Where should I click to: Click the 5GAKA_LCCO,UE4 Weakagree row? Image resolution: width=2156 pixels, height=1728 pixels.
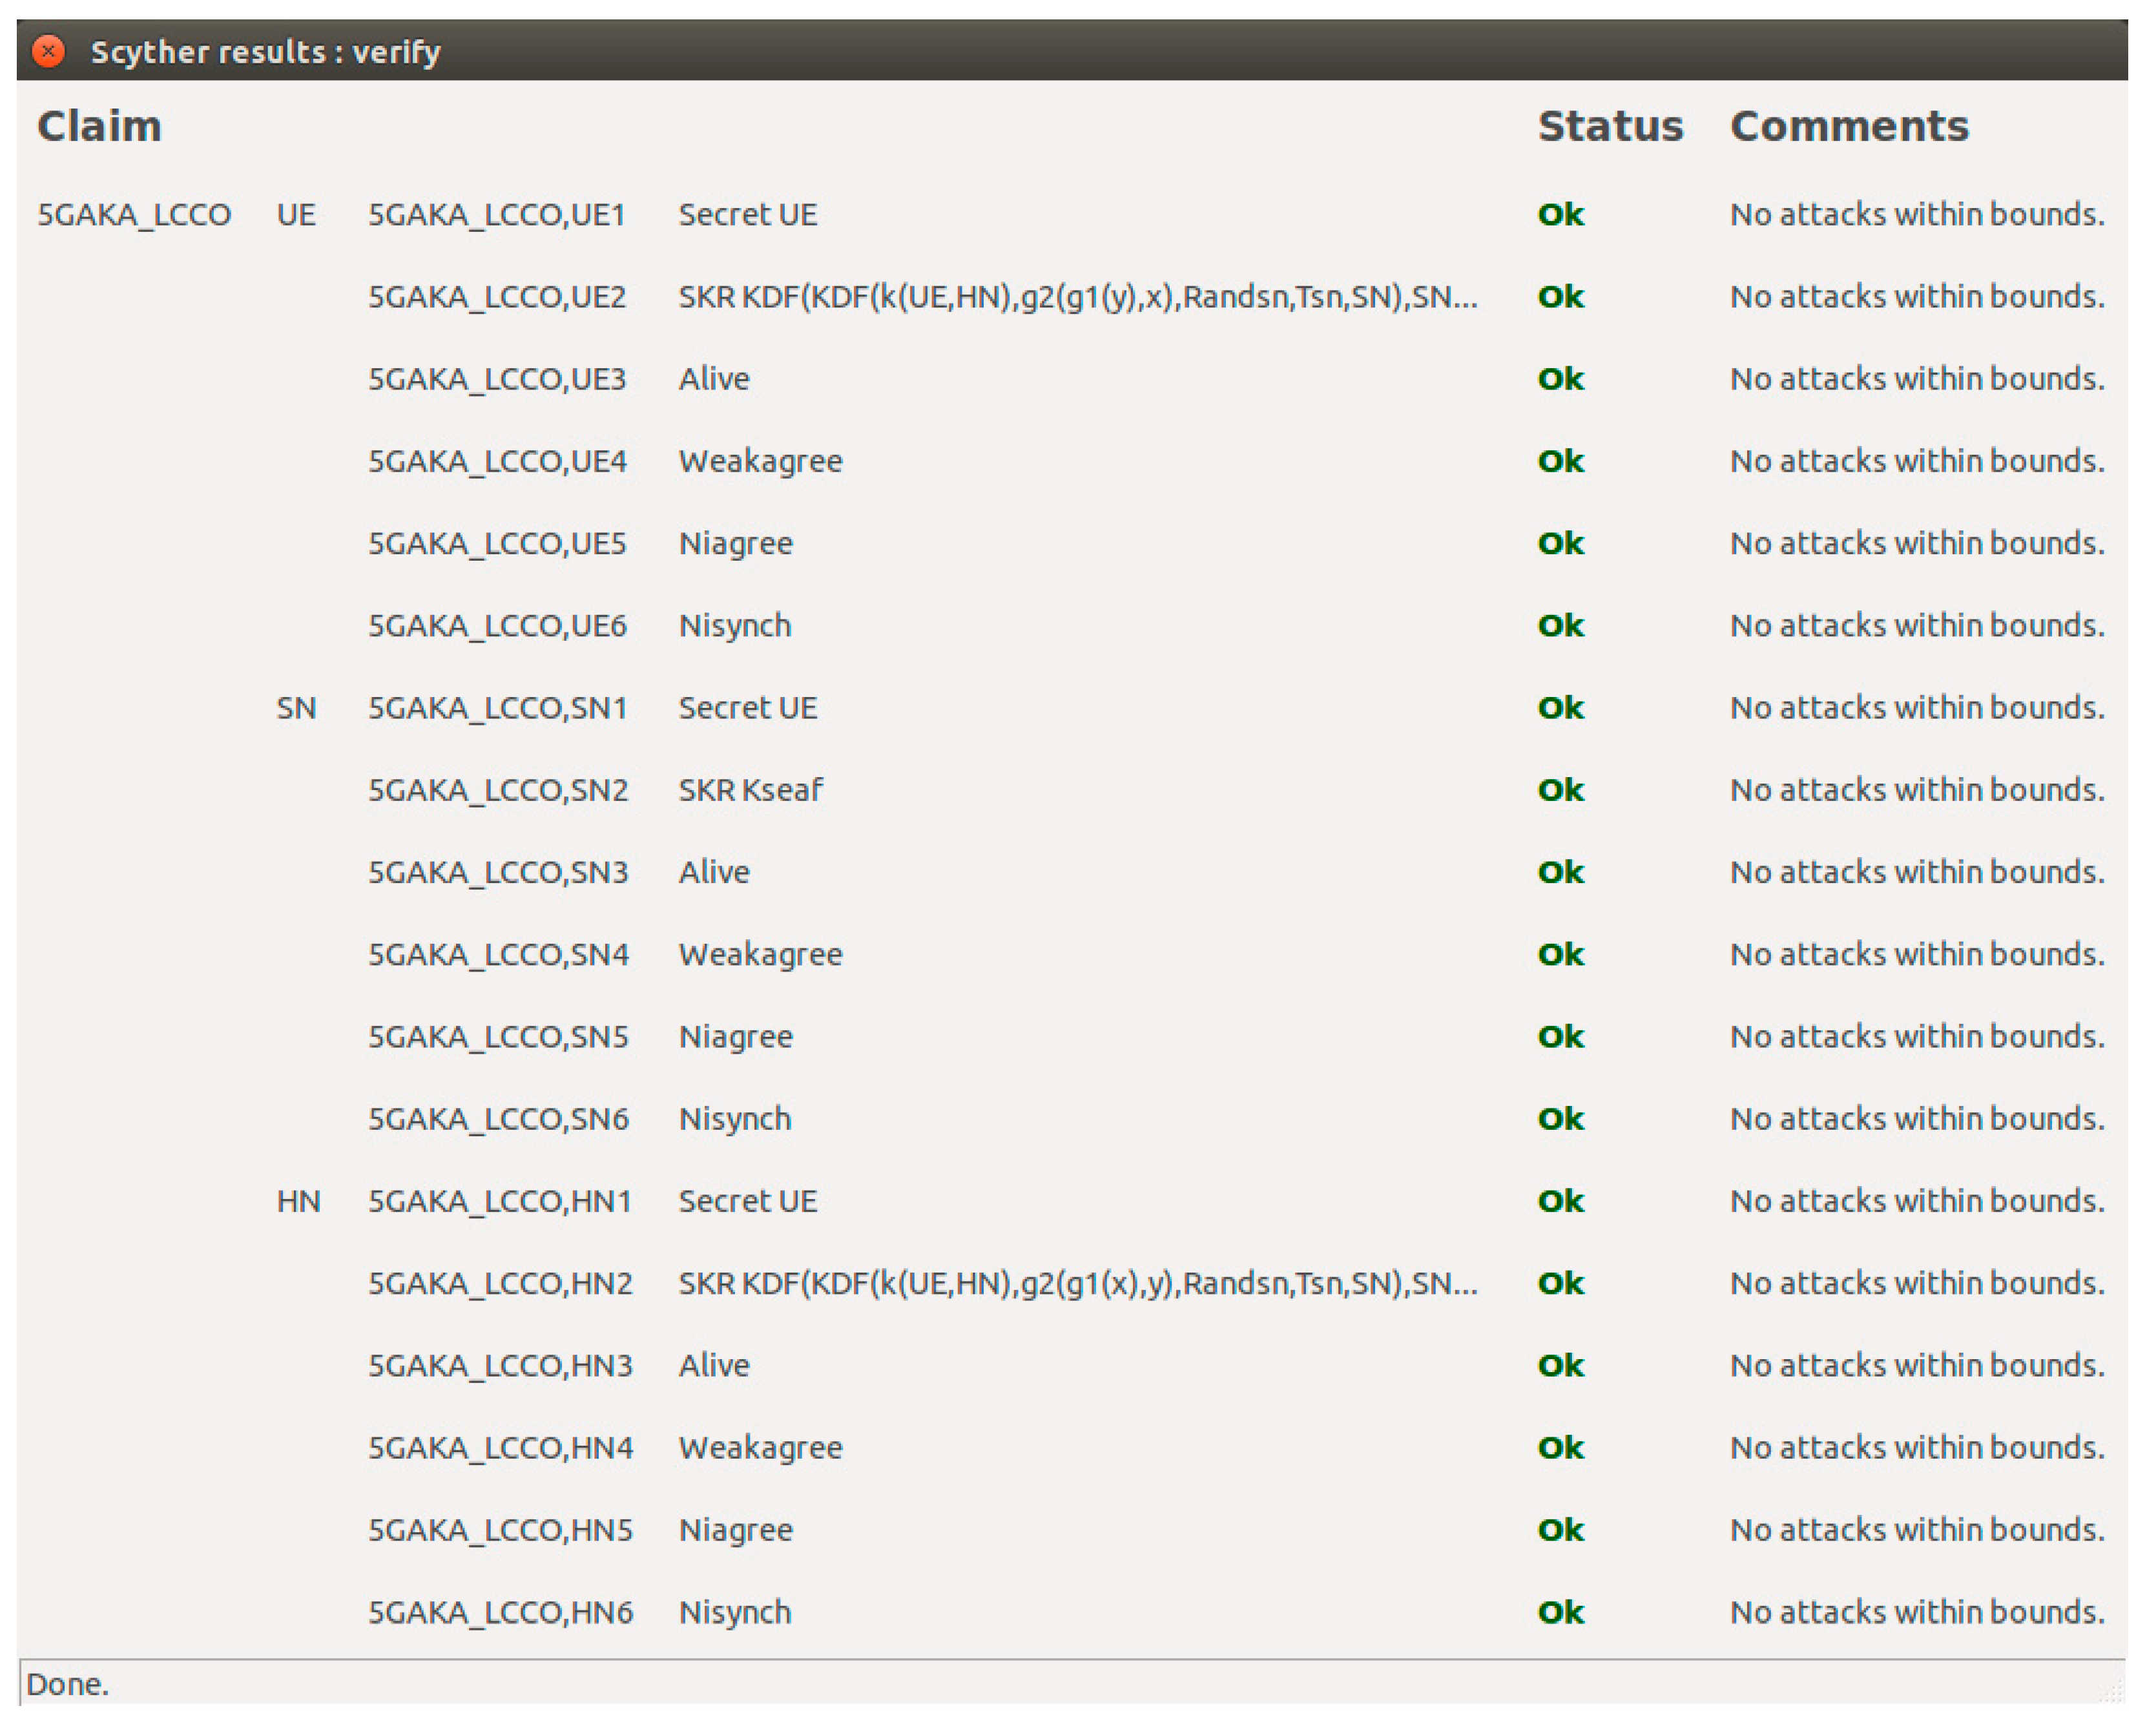coord(760,461)
